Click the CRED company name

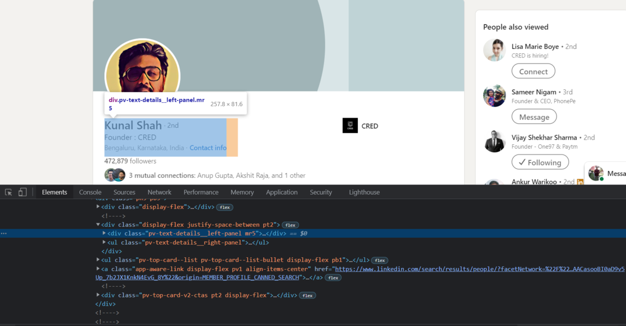[x=370, y=126]
